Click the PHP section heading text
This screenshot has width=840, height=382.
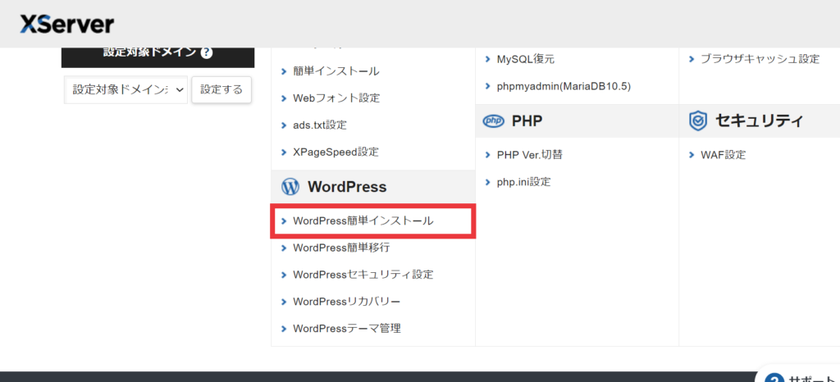(x=527, y=121)
